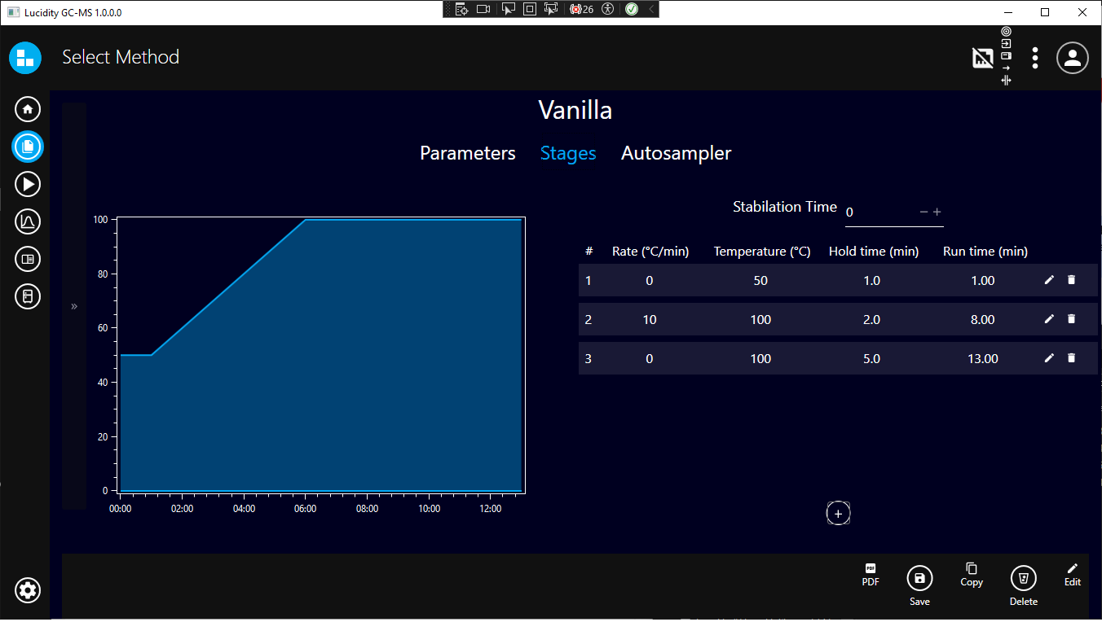The width and height of the screenshot is (1102, 622).
Task: Open the Run (play) page in sidebar
Action: tap(28, 184)
